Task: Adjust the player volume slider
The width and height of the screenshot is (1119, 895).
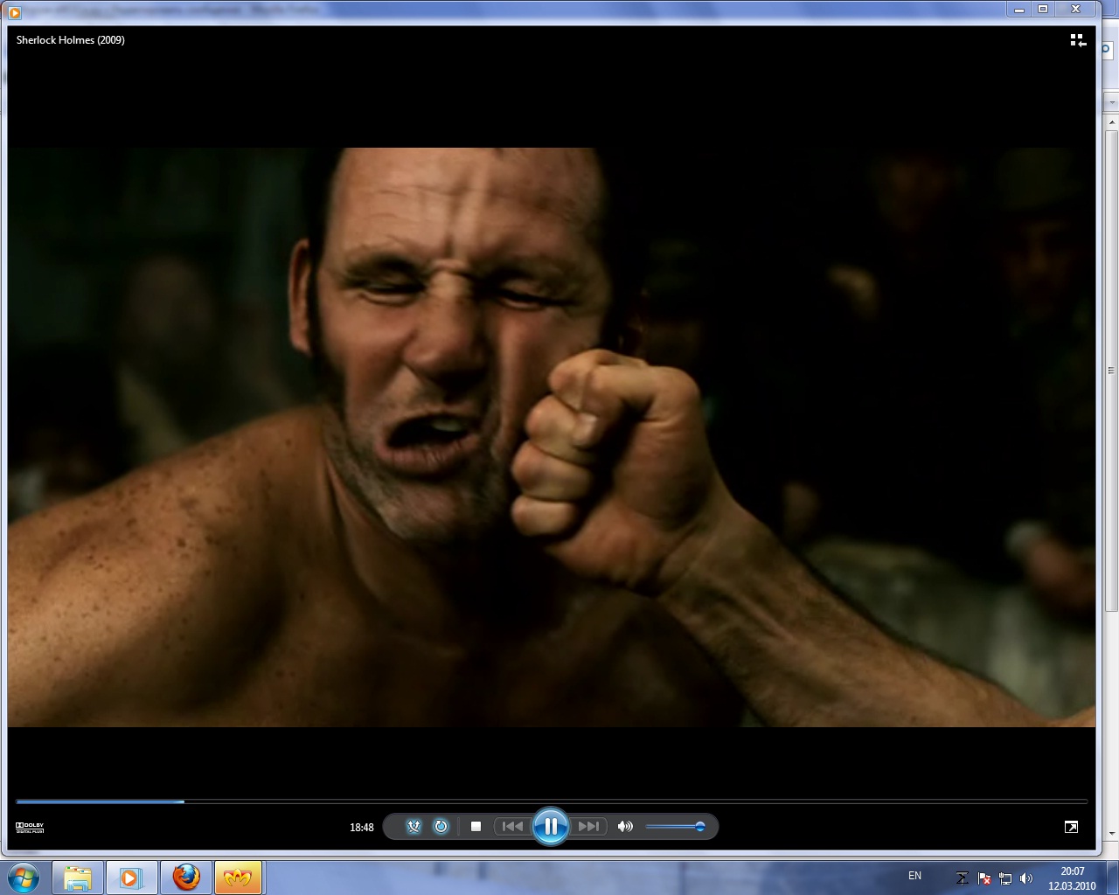Action: 675,826
